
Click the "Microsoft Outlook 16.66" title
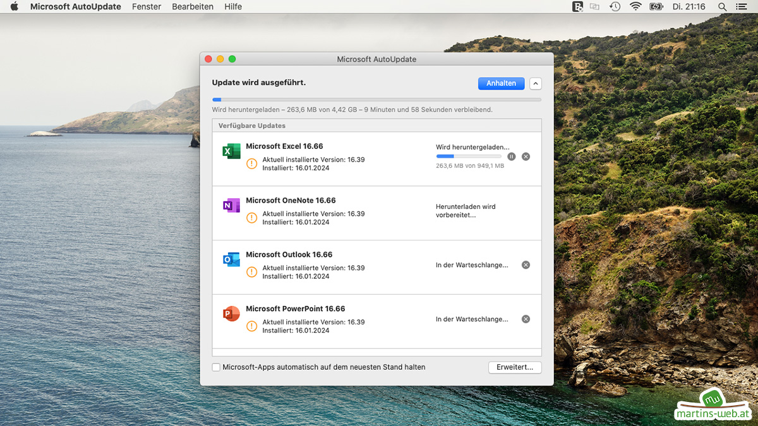pos(289,255)
